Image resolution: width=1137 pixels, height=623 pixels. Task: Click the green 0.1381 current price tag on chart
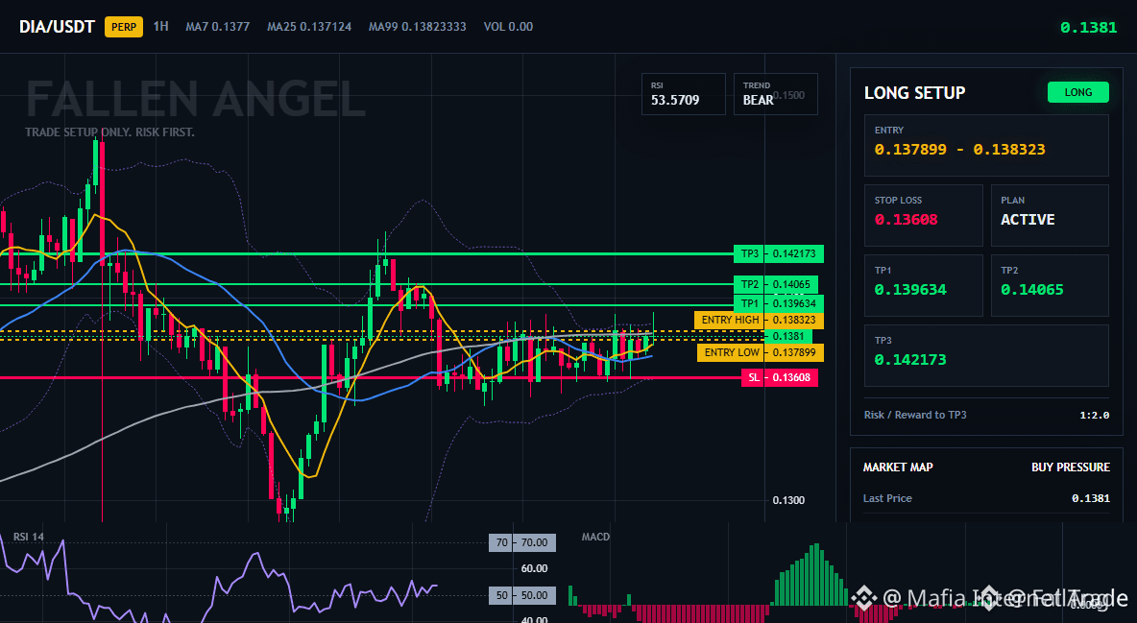788,337
